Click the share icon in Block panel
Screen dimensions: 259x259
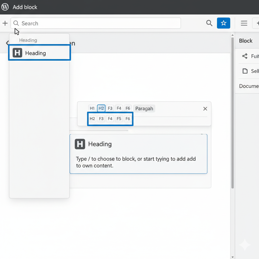[245, 56]
